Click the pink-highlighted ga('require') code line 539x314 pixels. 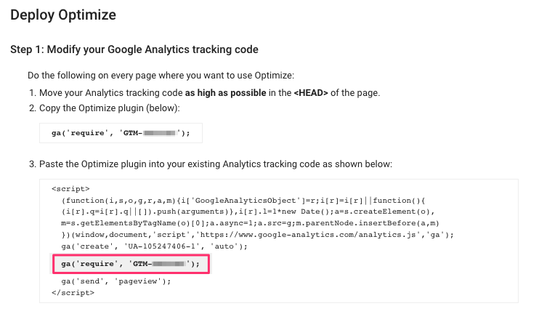(130, 263)
